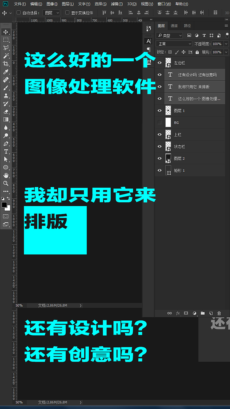Click the upper status bar arrow after 文档:2.86M/26.8M
The width and height of the screenshot is (230, 409).
click(81, 305)
